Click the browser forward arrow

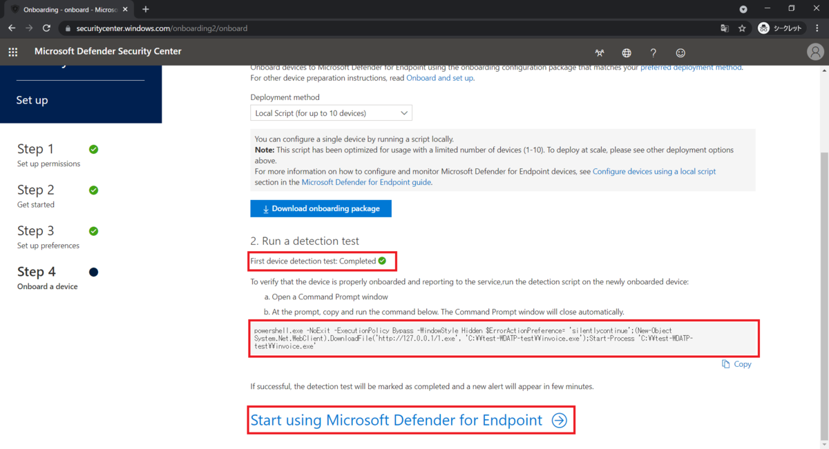pyautogui.click(x=29, y=28)
